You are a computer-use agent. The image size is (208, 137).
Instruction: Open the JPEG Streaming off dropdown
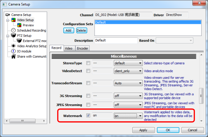[128, 105]
